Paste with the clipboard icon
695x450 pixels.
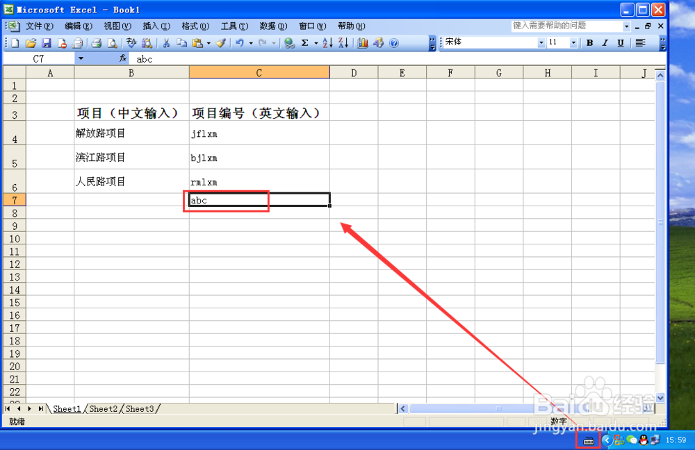click(197, 43)
